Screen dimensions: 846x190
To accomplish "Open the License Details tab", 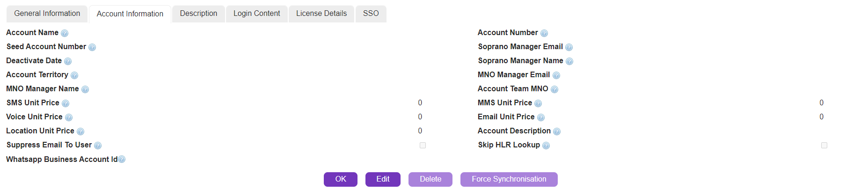I will pos(321,14).
